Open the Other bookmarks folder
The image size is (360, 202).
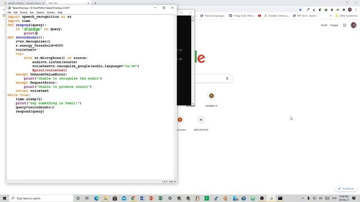coord(346,16)
